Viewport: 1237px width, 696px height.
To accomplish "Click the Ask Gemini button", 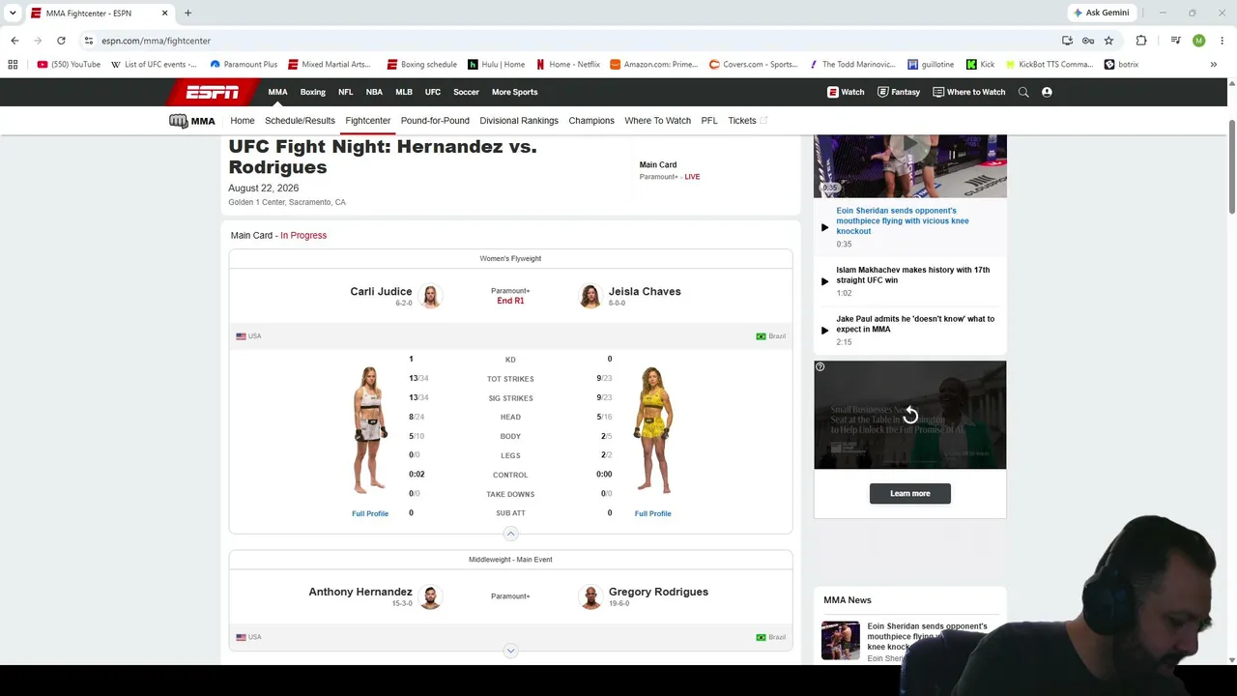I will 1101,13.
